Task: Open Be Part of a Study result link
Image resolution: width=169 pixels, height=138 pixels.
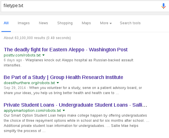Action: pos(63,77)
